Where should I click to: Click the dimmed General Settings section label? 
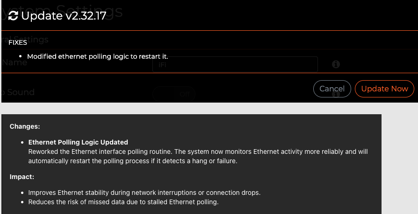[25, 40]
